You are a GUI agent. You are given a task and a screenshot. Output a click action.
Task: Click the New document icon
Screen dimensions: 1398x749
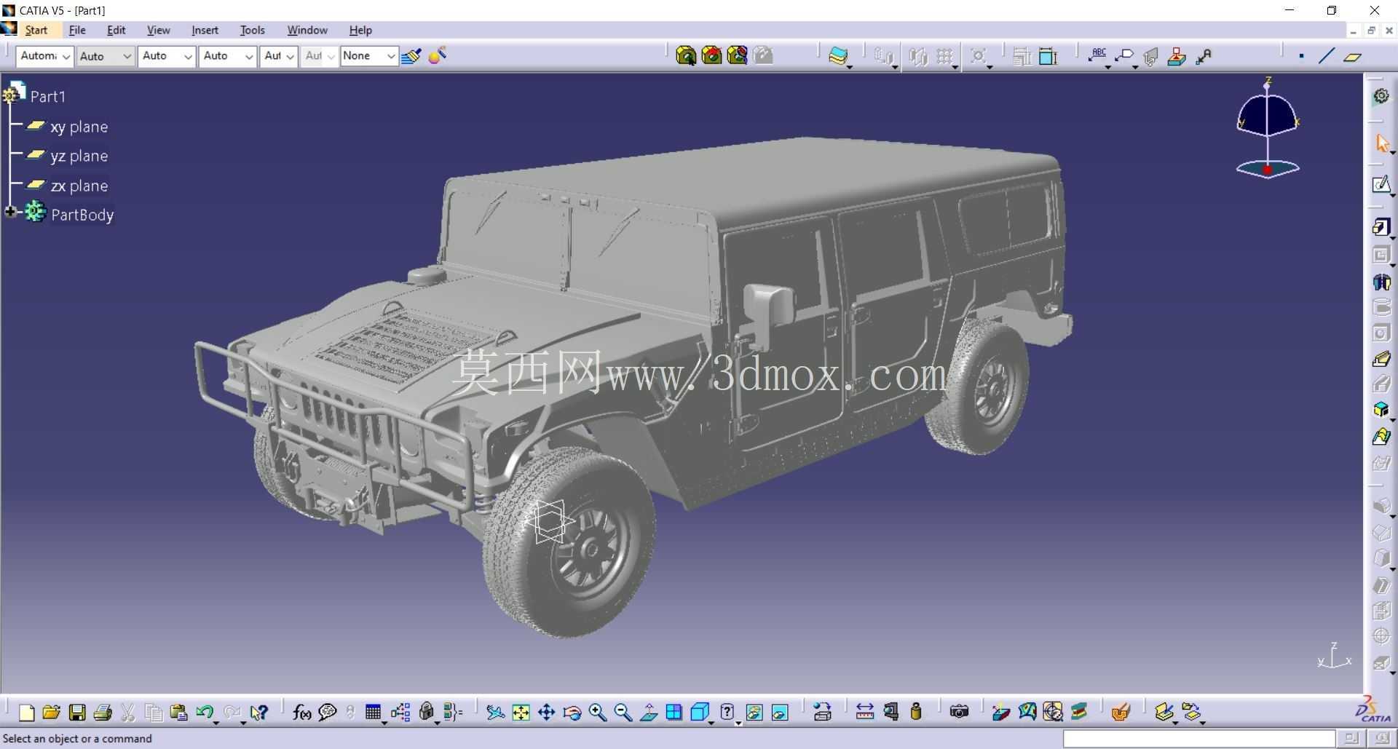click(27, 712)
